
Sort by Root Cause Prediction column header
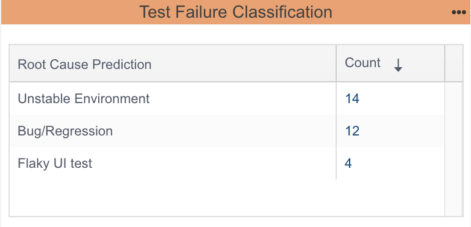click(x=84, y=64)
